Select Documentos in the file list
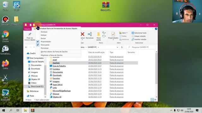202x113 pixels. [x=57, y=72]
